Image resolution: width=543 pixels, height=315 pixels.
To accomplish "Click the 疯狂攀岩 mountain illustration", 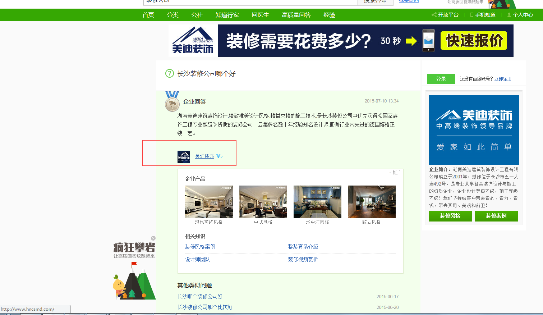I will [134, 281].
